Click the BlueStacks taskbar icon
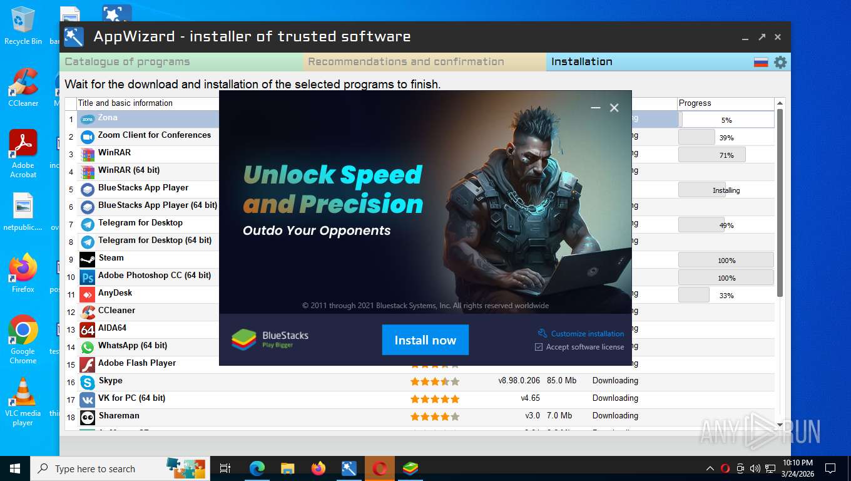This screenshot has width=851, height=481. pyautogui.click(x=410, y=468)
